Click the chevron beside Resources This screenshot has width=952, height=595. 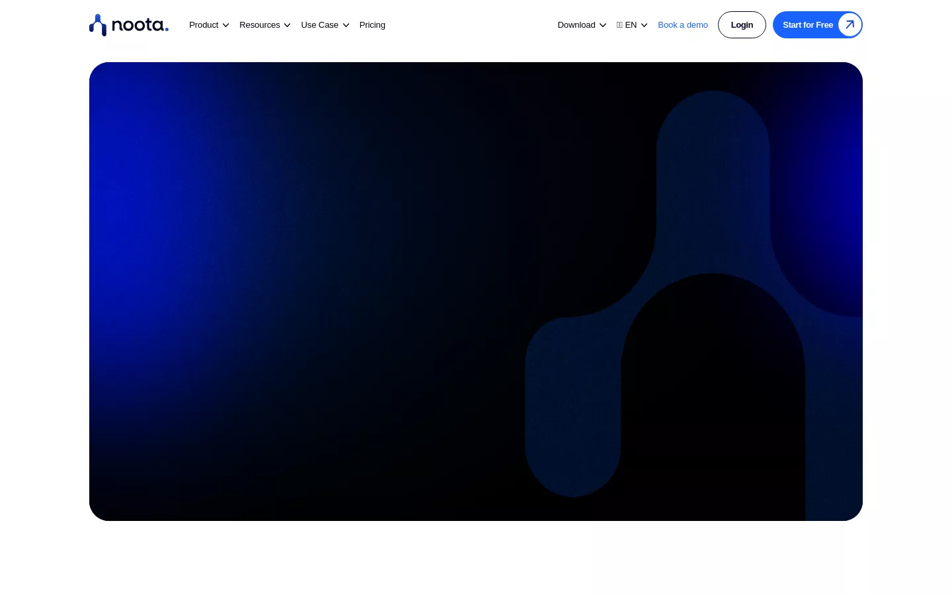[287, 25]
